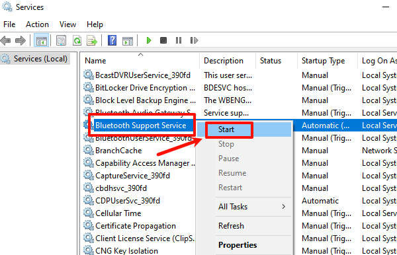Toggle the Show/Hide Console Tree toolbar icon
397x255 pixels.
[x=41, y=40]
